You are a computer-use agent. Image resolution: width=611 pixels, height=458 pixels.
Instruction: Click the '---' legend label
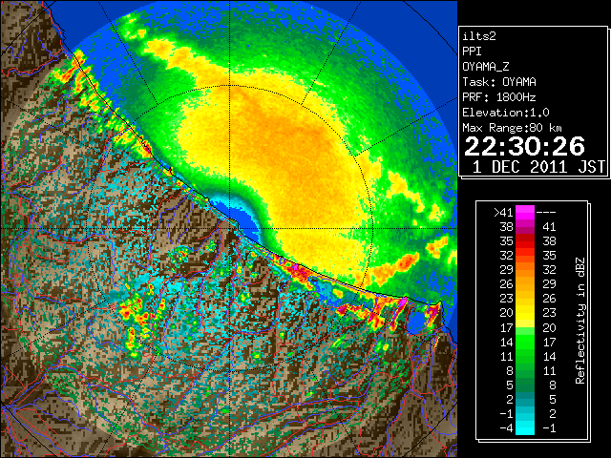(x=546, y=212)
